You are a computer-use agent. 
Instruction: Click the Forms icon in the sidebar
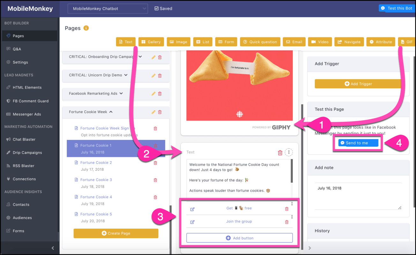[x=8, y=231]
